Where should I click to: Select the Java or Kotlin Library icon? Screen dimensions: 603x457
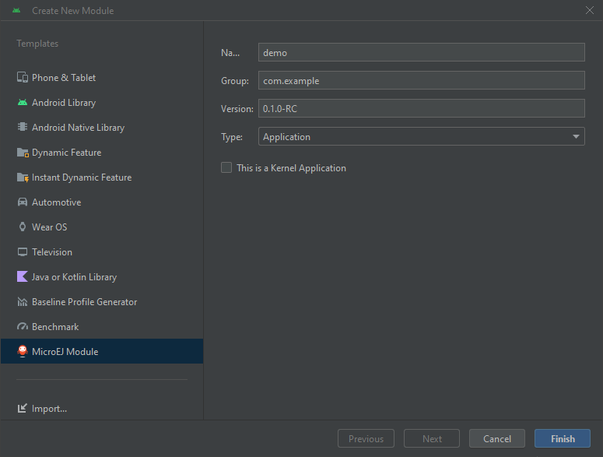click(x=23, y=277)
